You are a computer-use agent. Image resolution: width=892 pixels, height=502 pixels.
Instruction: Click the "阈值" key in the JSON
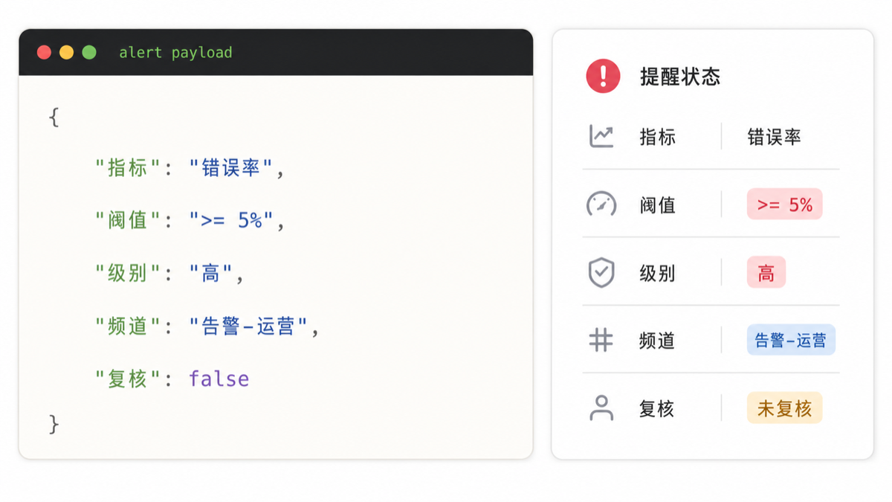[128, 221]
